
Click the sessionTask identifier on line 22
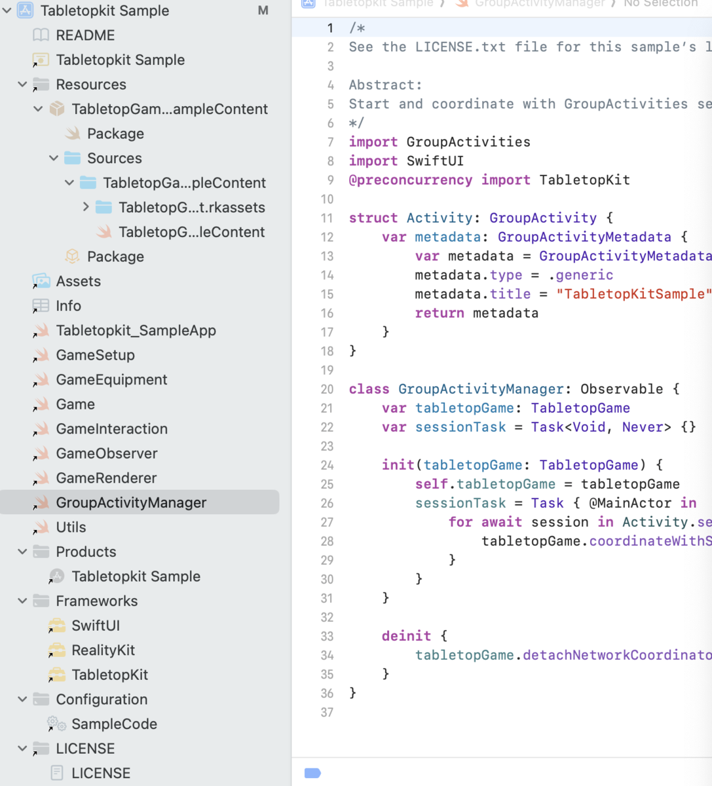[x=460, y=427]
